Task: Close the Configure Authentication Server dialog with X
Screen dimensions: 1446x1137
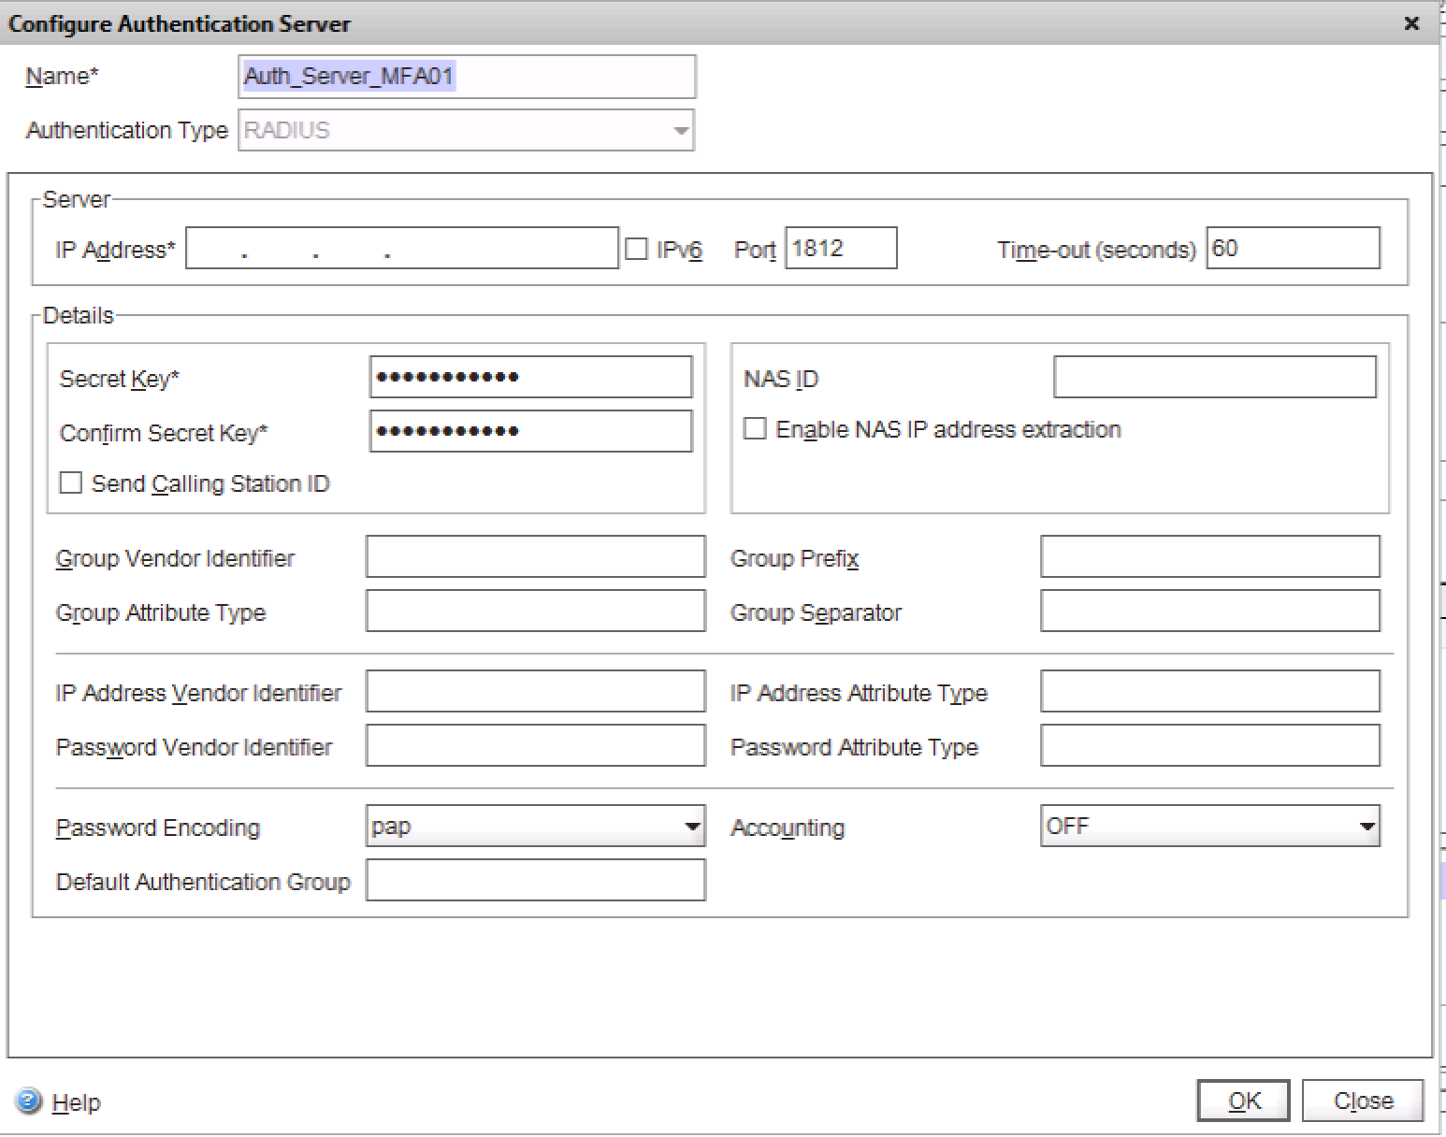Action: click(x=1411, y=23)
